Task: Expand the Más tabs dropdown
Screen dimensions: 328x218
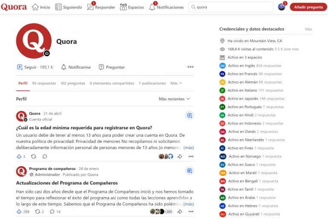Action: coord(176,83)
